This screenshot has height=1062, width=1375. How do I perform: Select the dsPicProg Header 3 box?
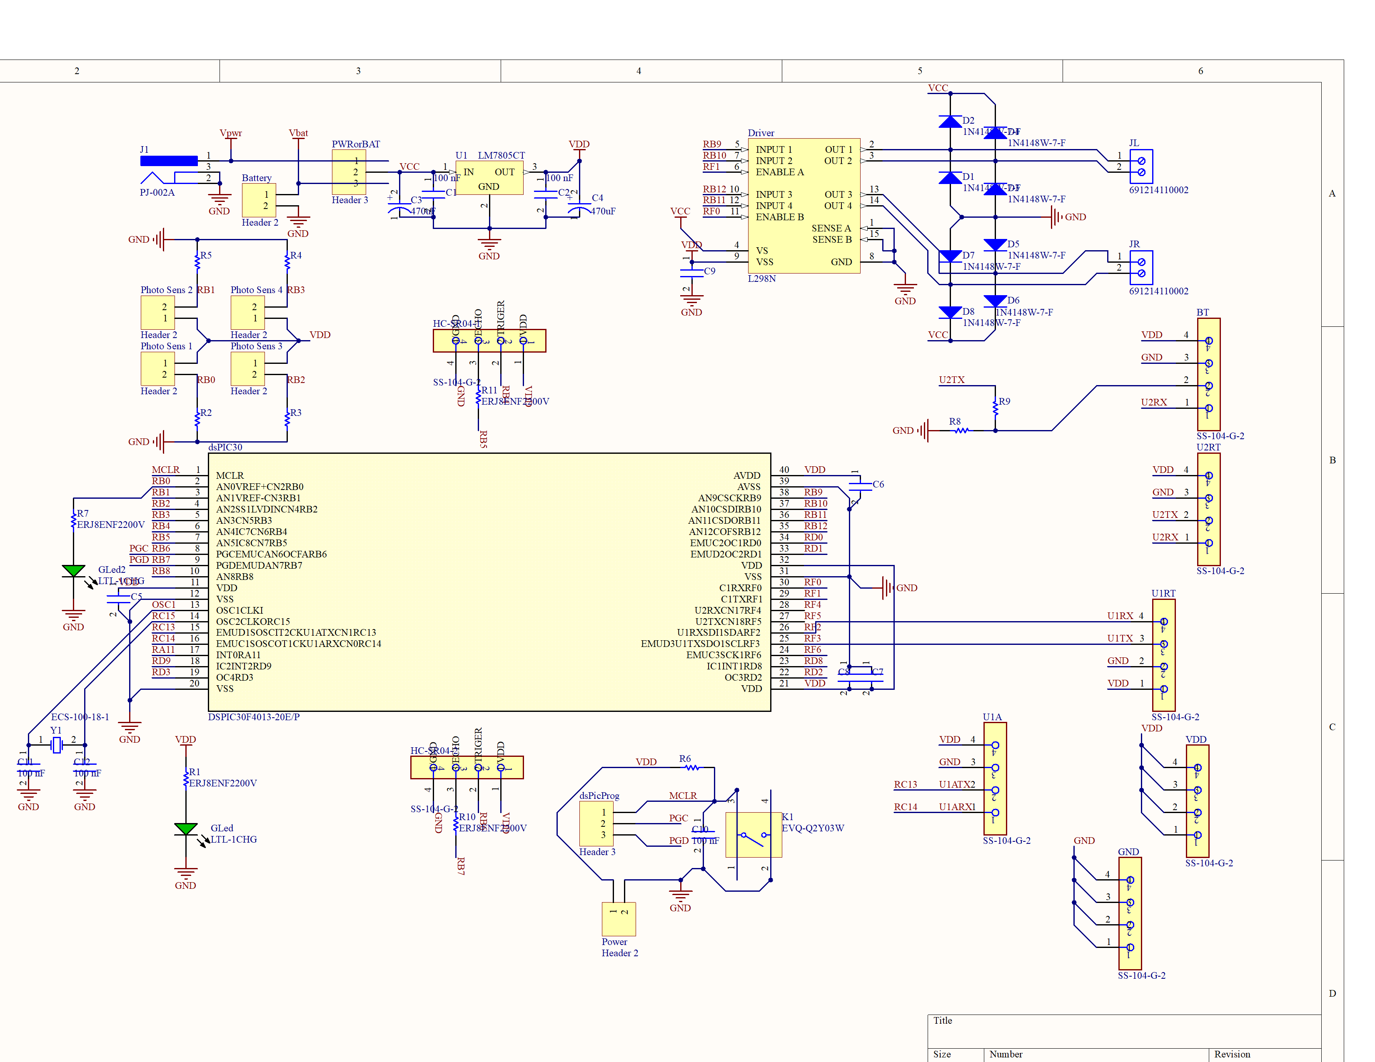tap(596, 823)
